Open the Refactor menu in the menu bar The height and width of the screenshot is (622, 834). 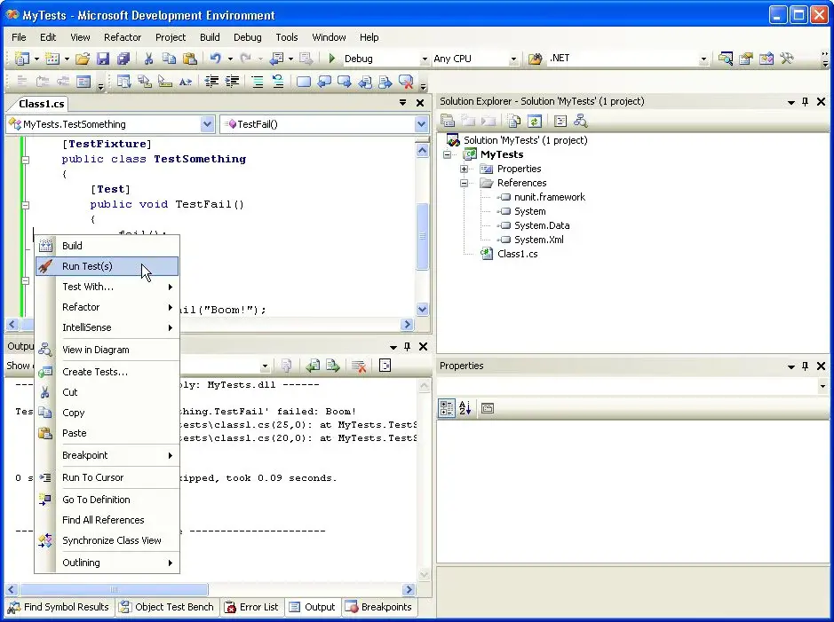point(123,37)
